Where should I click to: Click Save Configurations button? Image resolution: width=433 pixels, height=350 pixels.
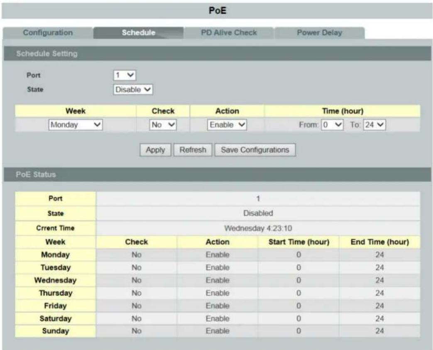click(x=255, y=150)
